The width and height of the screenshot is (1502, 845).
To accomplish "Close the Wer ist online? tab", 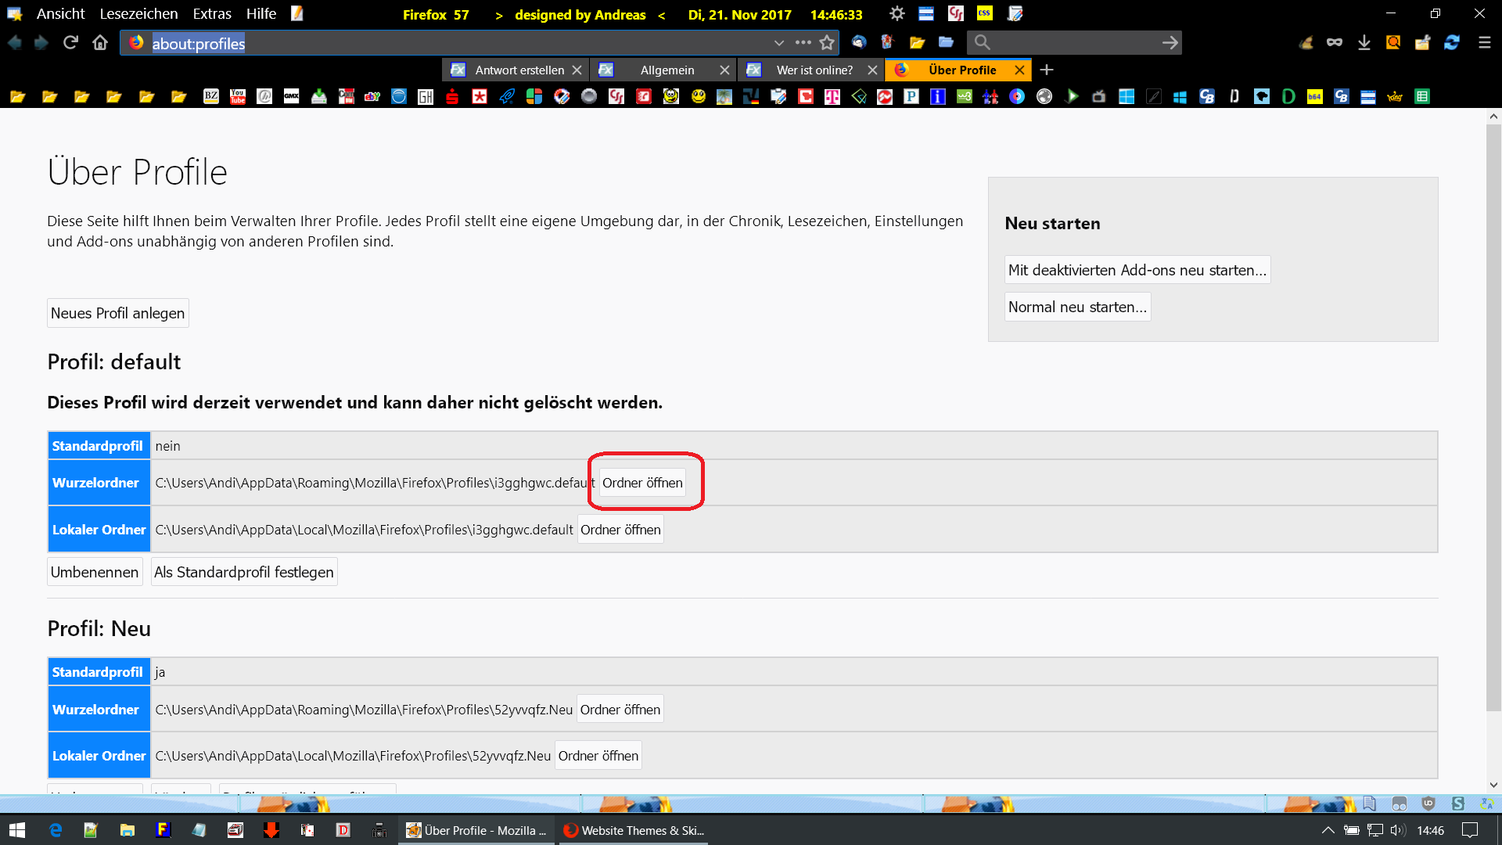I will (x=872, y=70).
